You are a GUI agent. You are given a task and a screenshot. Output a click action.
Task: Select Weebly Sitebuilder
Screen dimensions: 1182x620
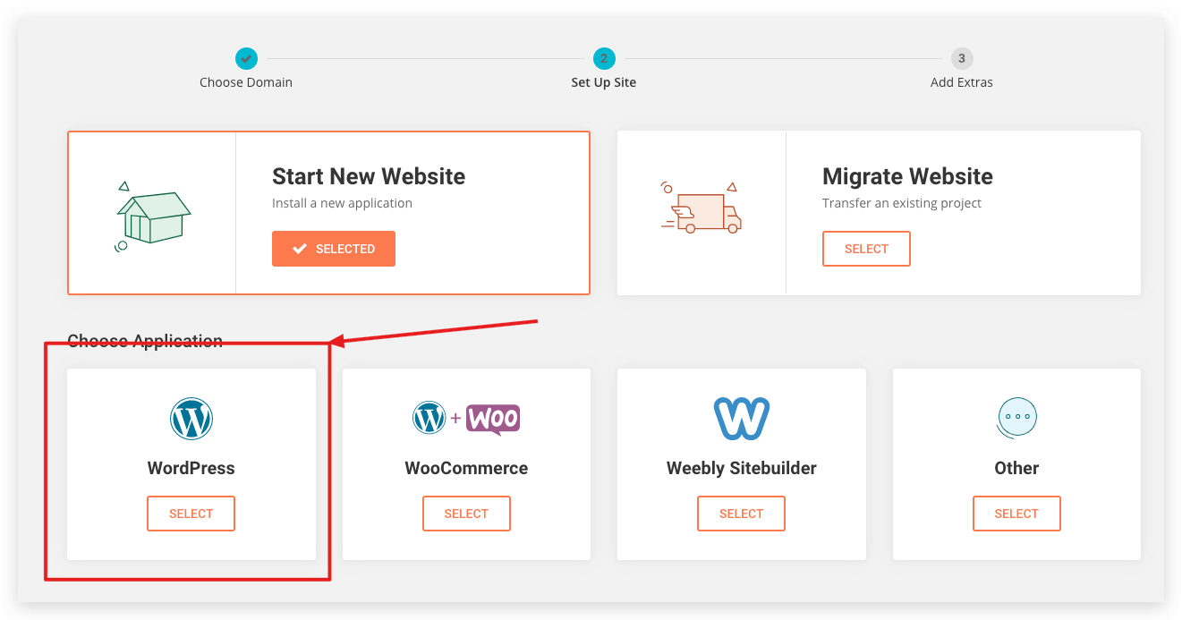741,513
